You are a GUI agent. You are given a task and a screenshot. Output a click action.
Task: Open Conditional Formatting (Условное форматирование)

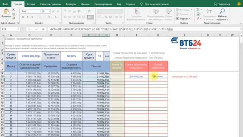(136, 14)
